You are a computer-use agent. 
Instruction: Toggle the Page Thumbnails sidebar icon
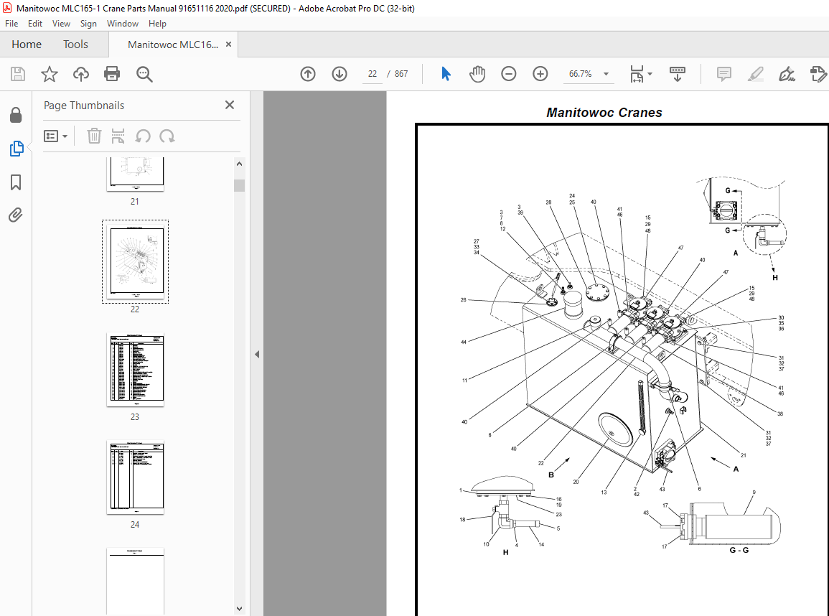[17, 149]
